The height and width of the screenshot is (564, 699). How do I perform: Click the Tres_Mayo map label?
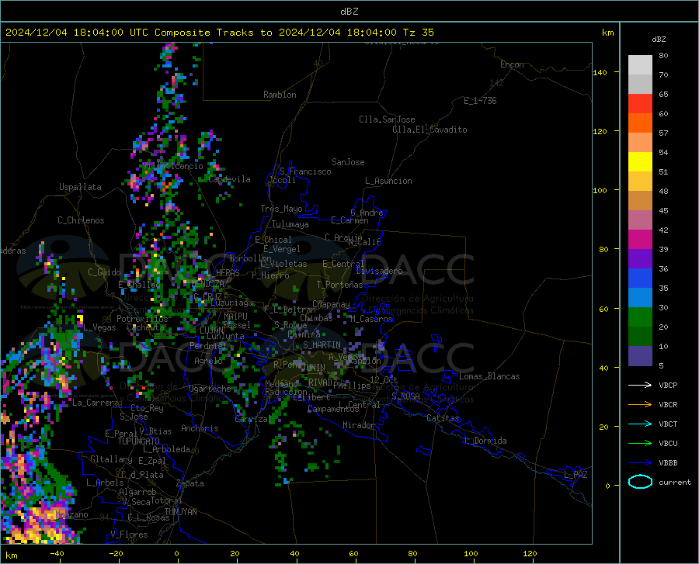(x=281, y=209)
